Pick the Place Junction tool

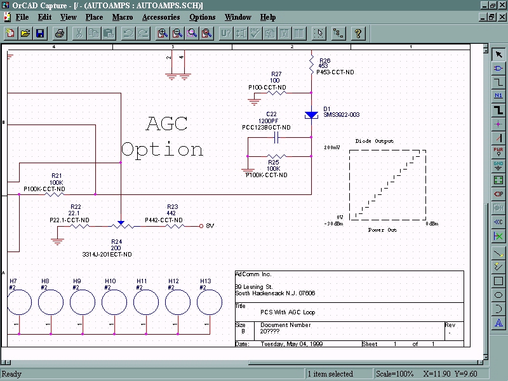pyautogui.click(x=498, y=123)
